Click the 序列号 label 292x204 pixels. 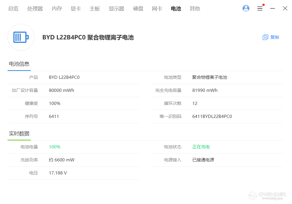point(31,116)
